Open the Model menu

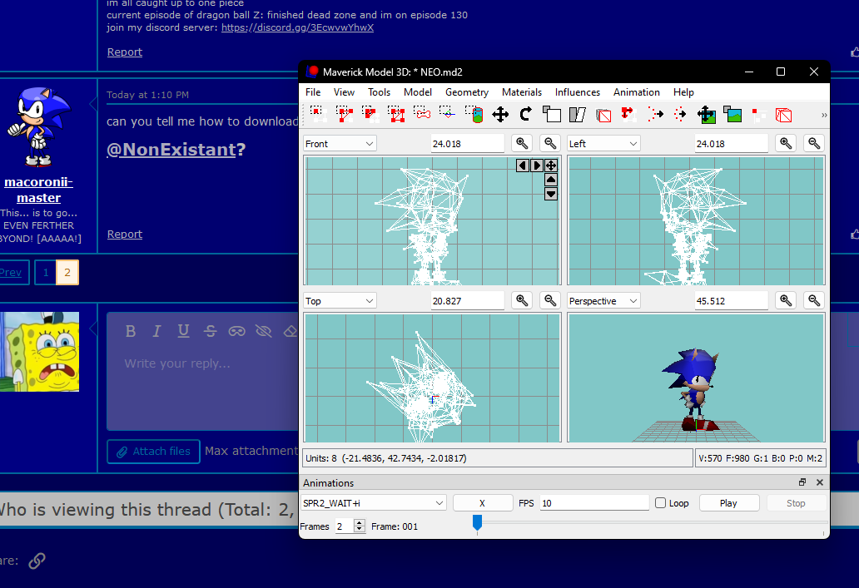(x=418, y=92)
